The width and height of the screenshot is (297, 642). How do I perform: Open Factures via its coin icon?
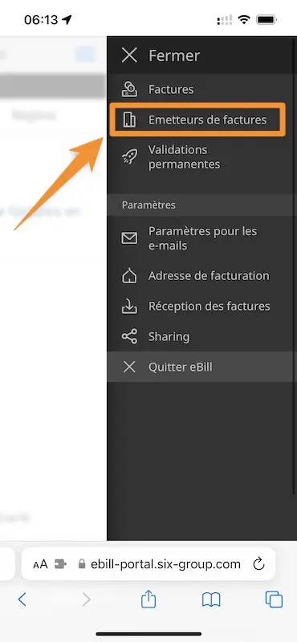129,89
